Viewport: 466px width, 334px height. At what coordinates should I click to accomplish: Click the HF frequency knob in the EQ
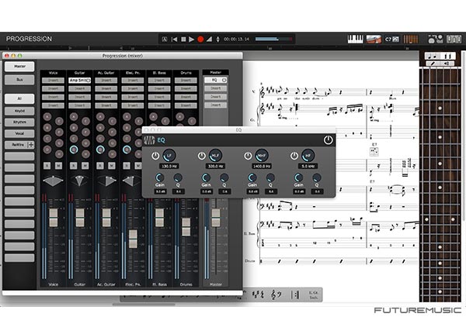[308, 156]
